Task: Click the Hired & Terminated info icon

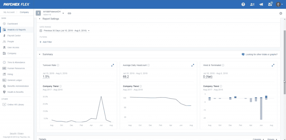Action: coord(223,65)
